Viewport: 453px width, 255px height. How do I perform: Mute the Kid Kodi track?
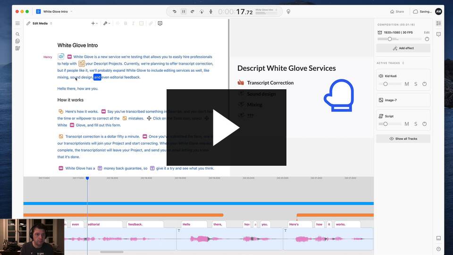point(406,84)
